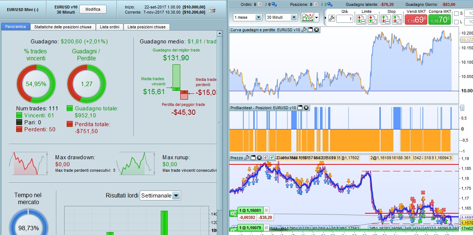Click position label 1 @ 1,16079
The height and width of the screenshot is (235, 473).
(250, 228)
